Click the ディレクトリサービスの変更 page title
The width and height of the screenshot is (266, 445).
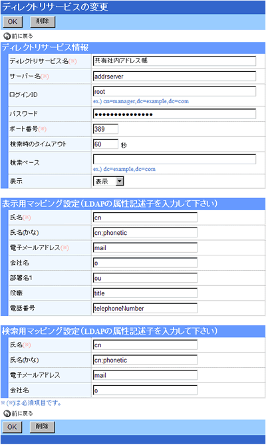coord(55,7)
